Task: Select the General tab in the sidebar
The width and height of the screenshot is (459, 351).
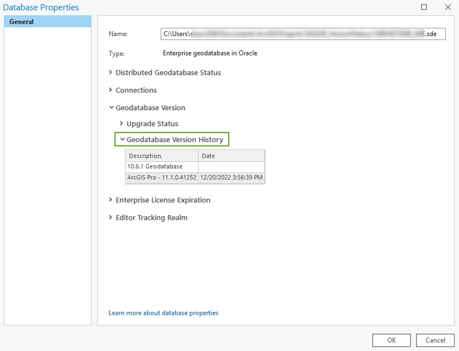Action: [x=21, y=22]
